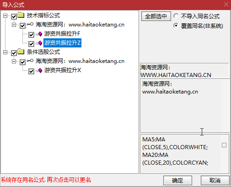Uncheck the 游资共振拉升Z checkbox
This screenshot has height=187, width=231.
pos(31,44)
